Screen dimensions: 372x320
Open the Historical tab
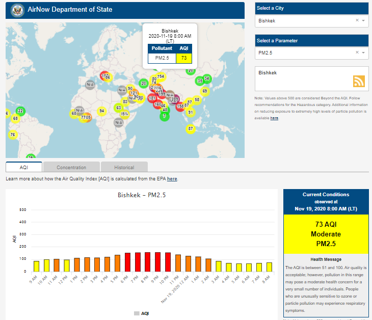click(x=124, y=167)
